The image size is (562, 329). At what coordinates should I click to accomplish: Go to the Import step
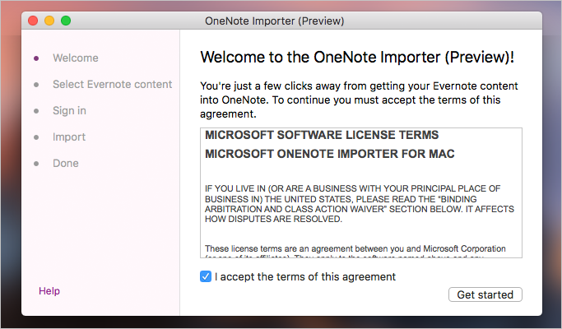[69, 137]
